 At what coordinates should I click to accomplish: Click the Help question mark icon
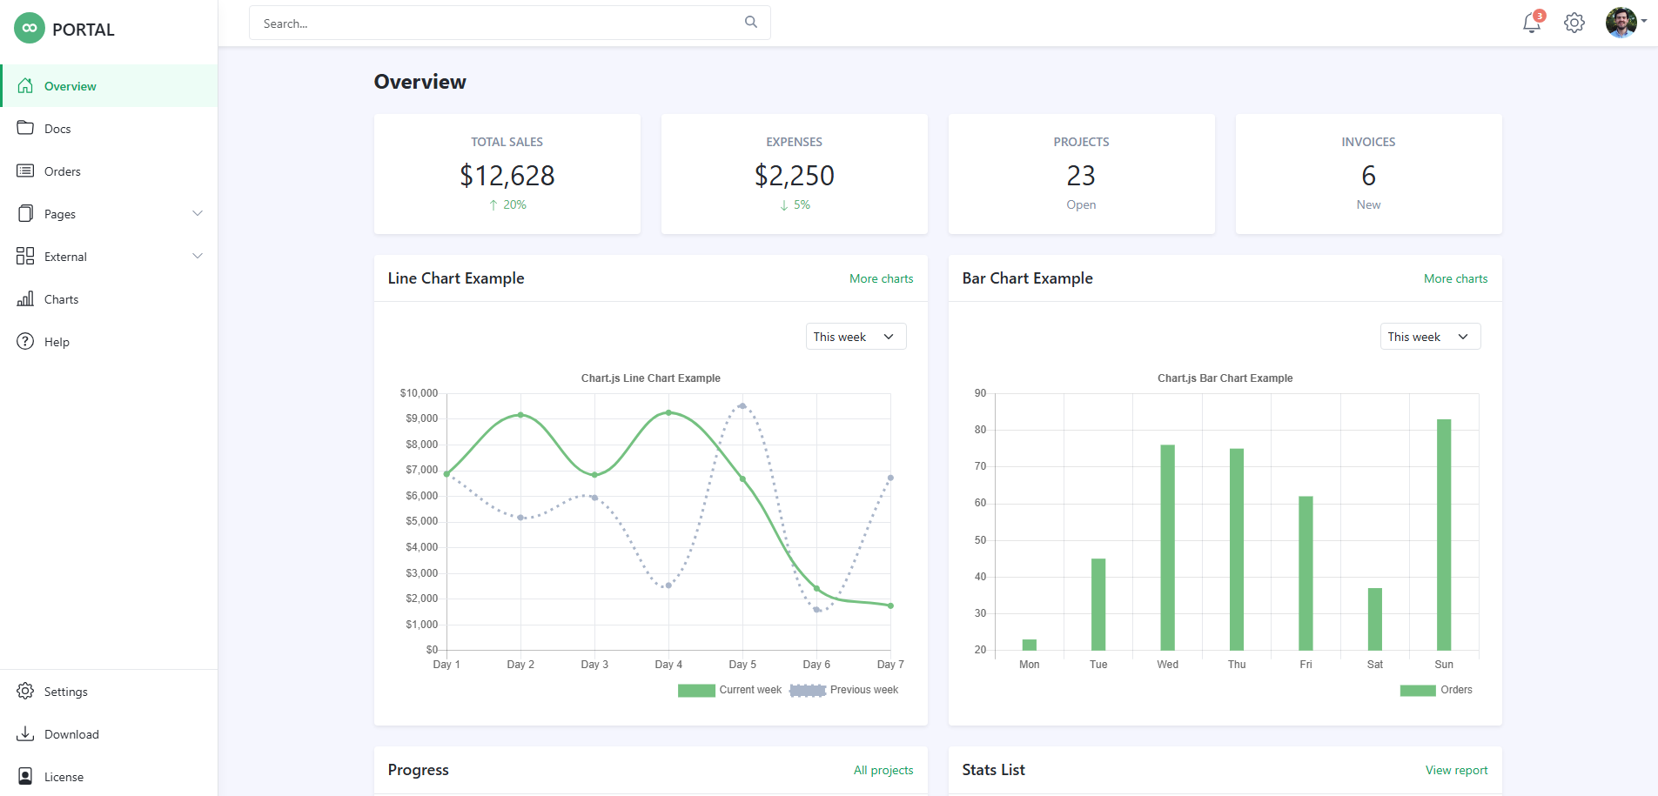click(x=25, y=341)
